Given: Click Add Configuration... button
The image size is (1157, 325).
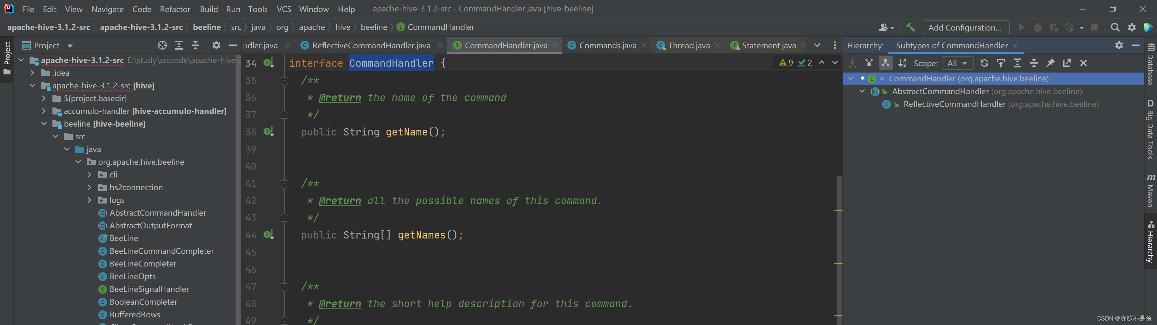Looking at the screenshot, I should pos(966,27).
